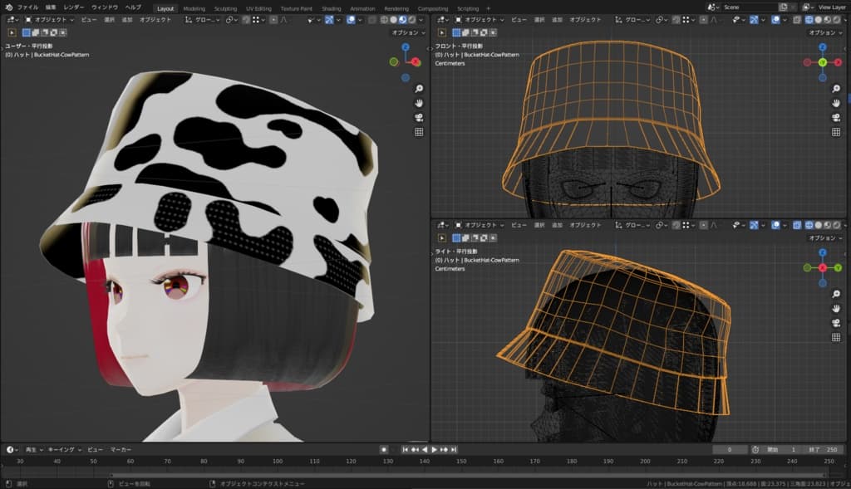Toggle X-ray display in front viewport header

pos(797,19)
